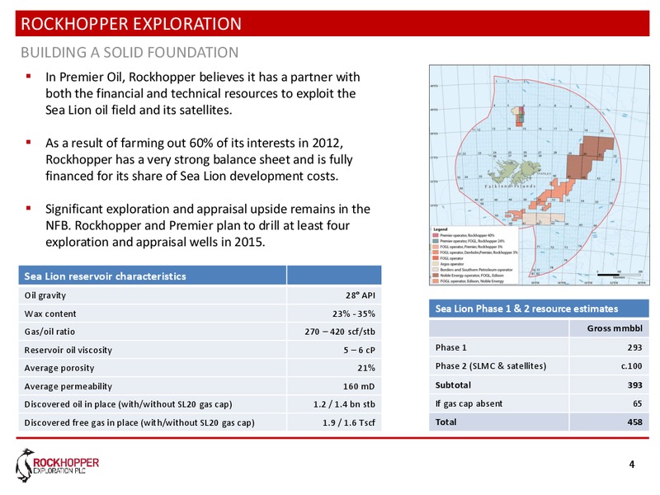Click "Borders and Southern Petroleum operator" legend text

click(x=476, y=270)
